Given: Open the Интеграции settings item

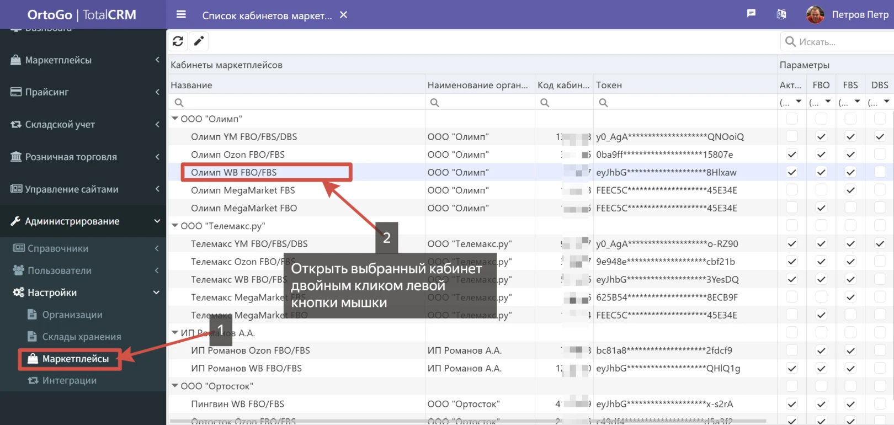Looking at the screenshot, I should (69, 380).
